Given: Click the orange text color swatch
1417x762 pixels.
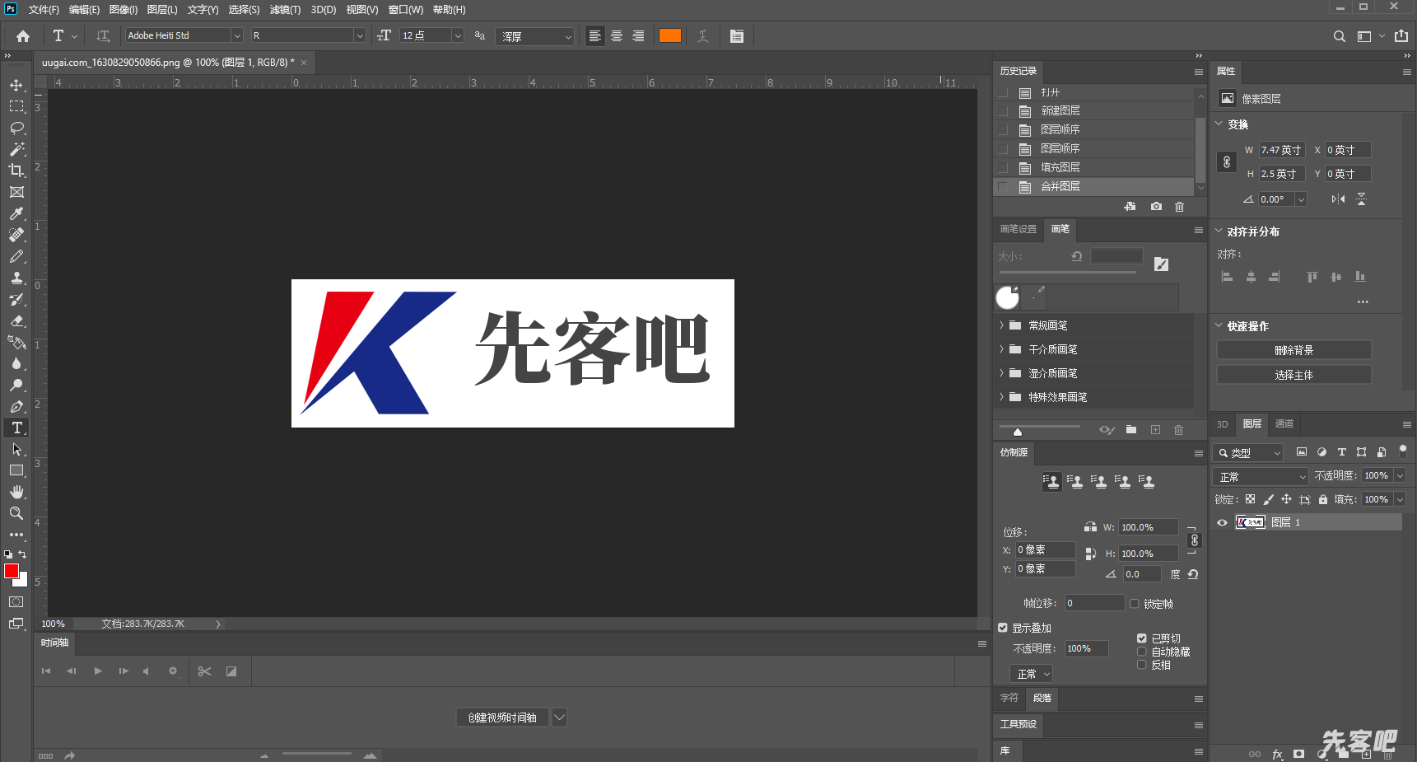Looking at the screenshot, I should [669, 35].
